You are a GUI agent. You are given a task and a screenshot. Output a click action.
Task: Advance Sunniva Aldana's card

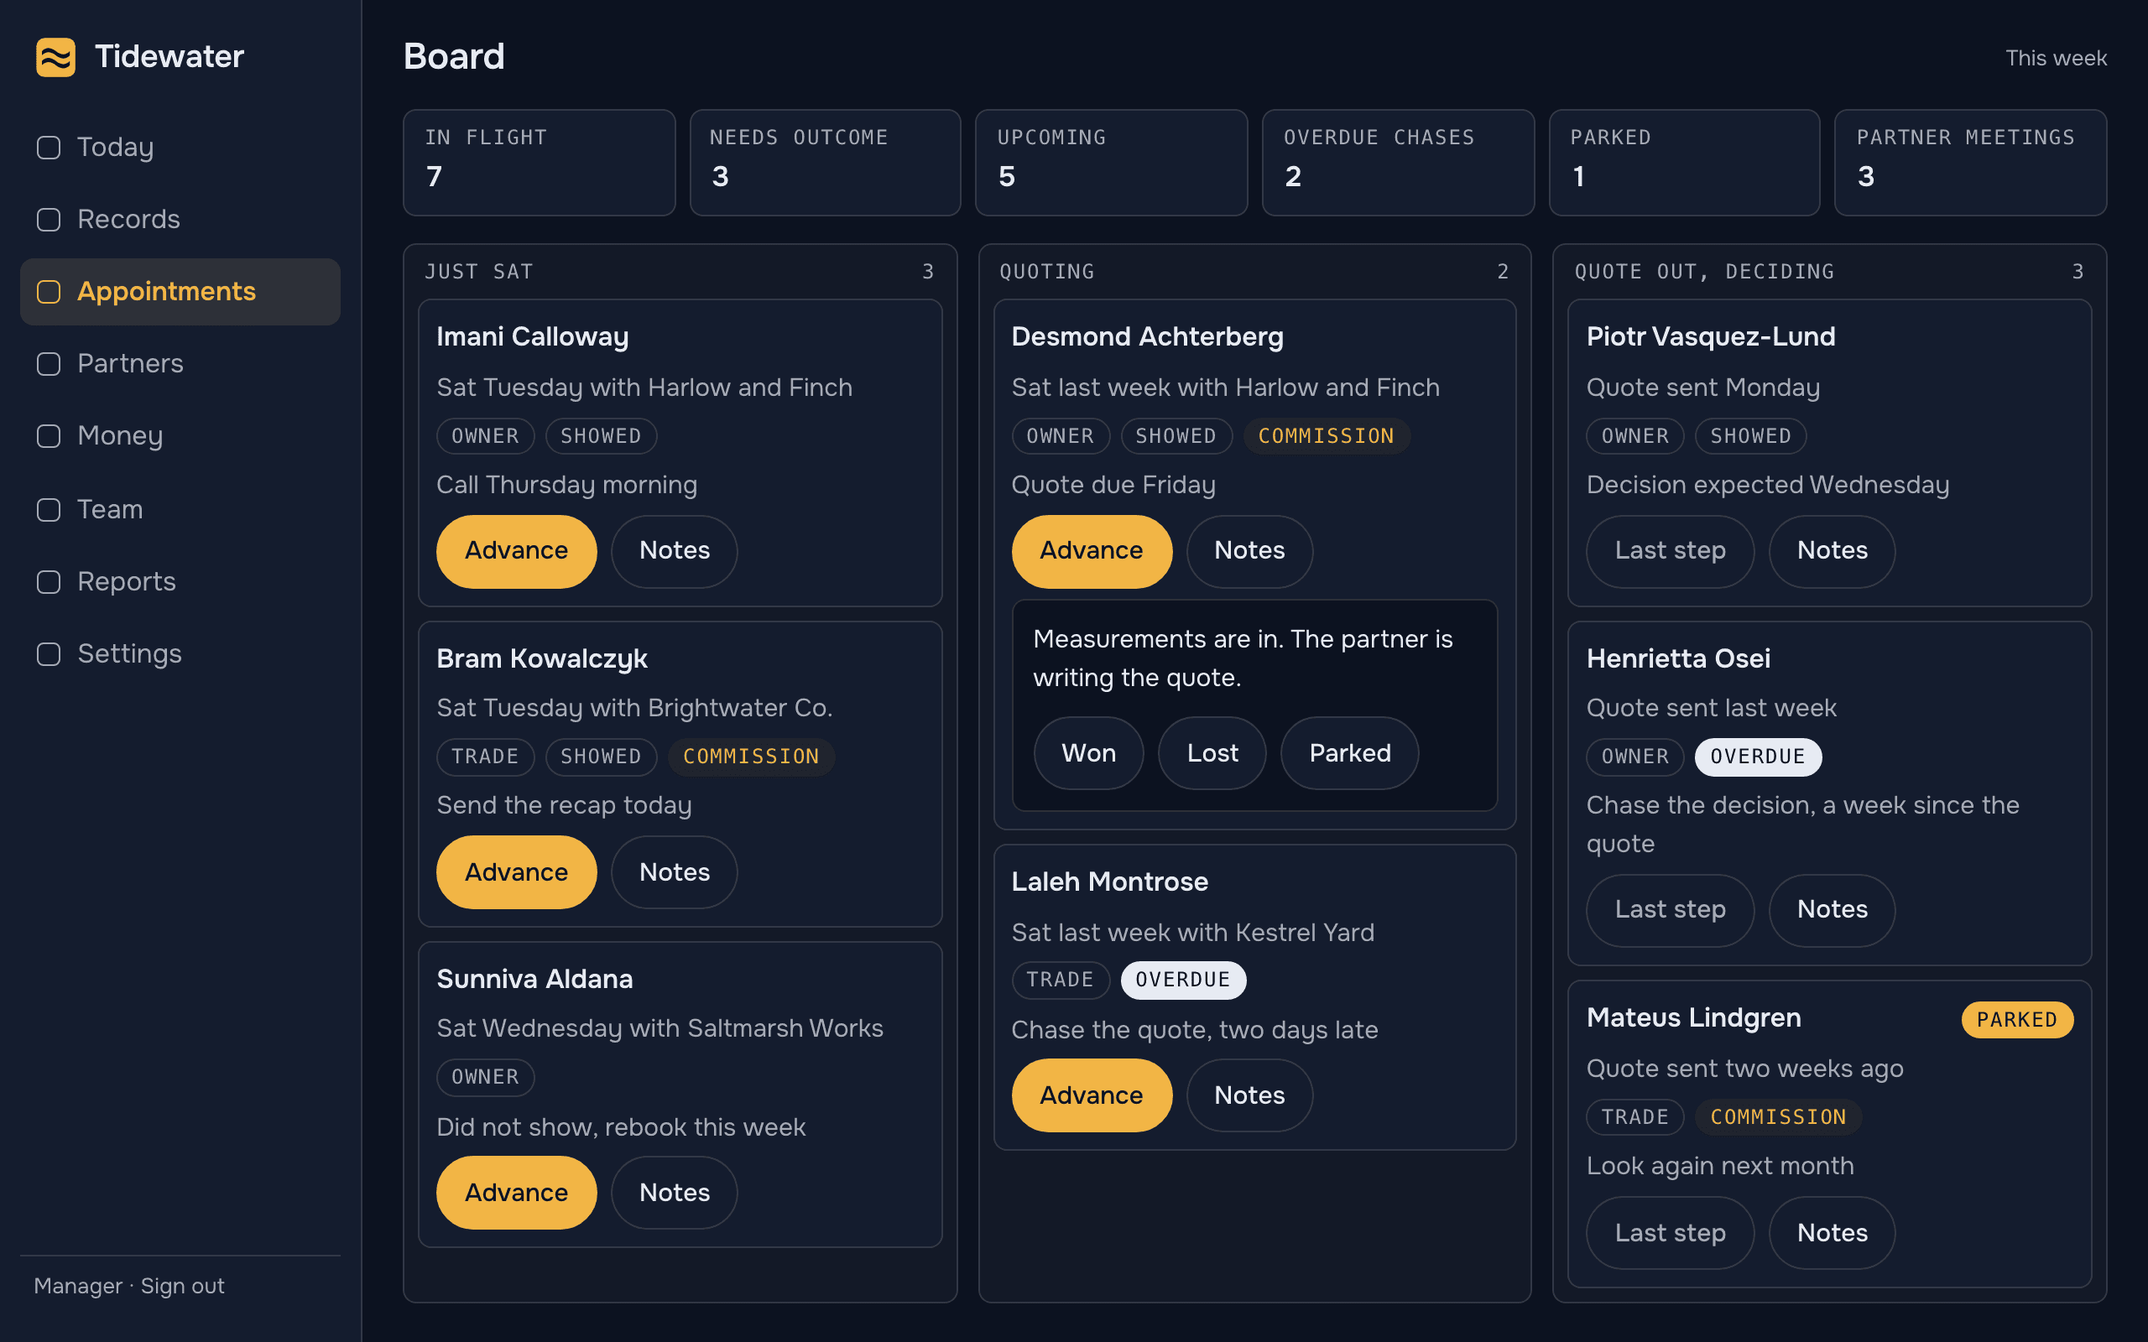(x=517, y=1193)
